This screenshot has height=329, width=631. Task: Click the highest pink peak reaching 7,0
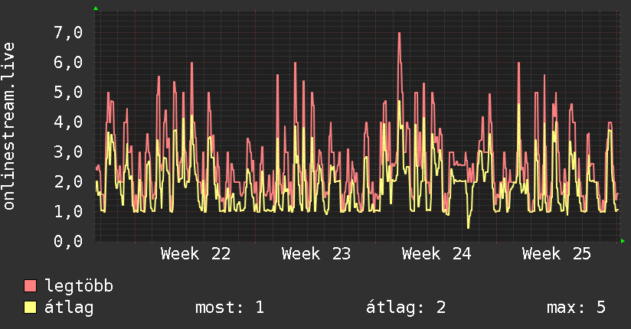[x=399, y=34]
